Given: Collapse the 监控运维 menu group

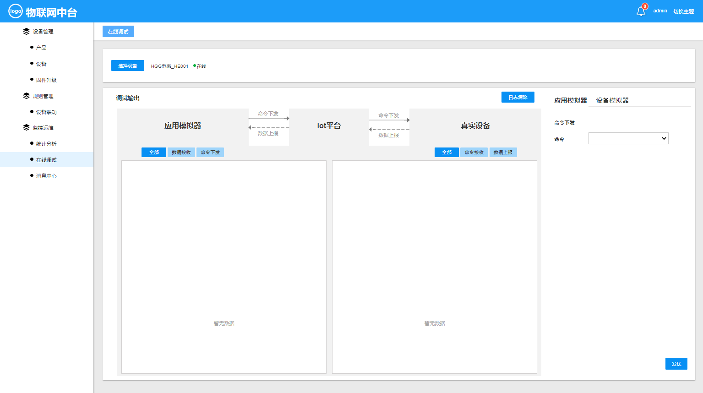Looking at the screenshot, I should coord(43,128).
